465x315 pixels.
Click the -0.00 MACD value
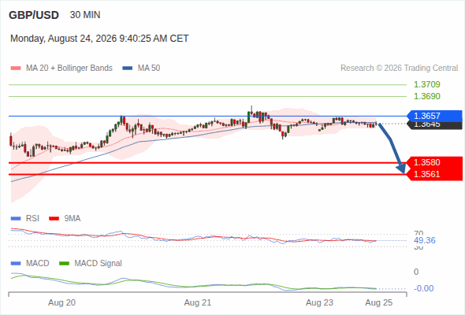[x=423, y=288]
